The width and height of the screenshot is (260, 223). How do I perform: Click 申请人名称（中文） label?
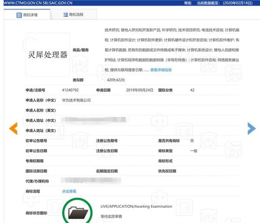(x=41, y=100)
